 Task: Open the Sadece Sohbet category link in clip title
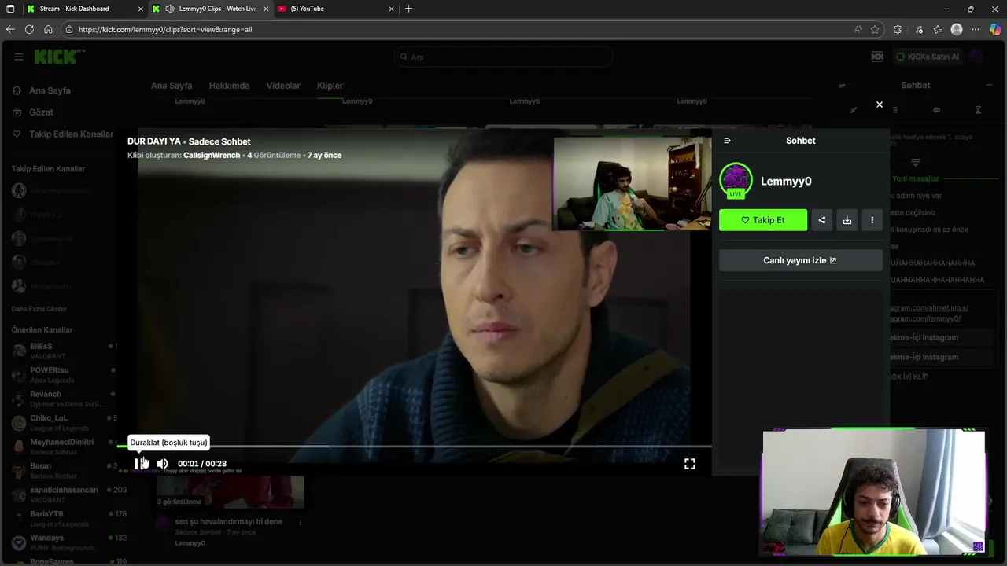[x=219, y=141]
